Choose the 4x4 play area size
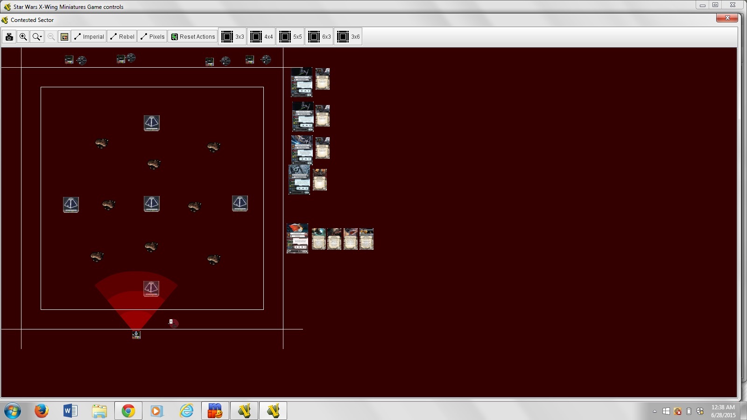The image size is (747, 420). coord(261,37)
